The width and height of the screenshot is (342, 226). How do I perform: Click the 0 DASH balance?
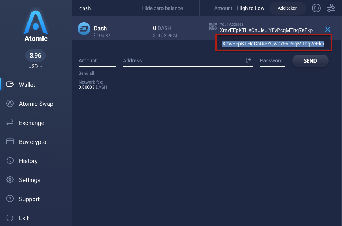pyautogui.click(x=162, y=28)
